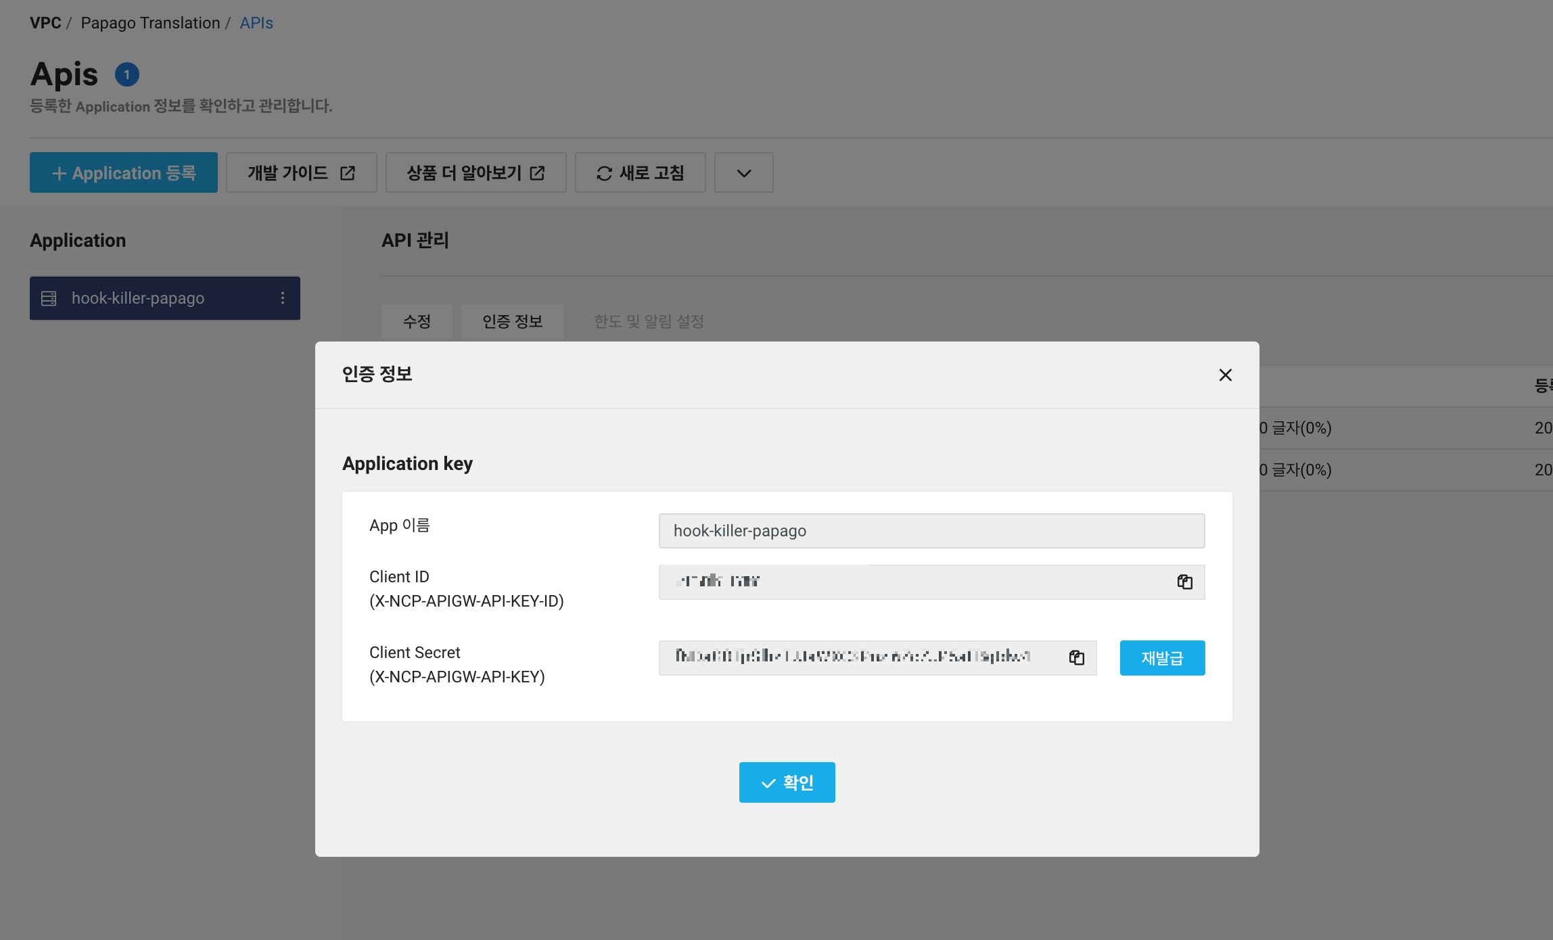Open hook-killer-papago three-dot menu
This screenshot has height=940, width=1553.
(x=283, y=298)
